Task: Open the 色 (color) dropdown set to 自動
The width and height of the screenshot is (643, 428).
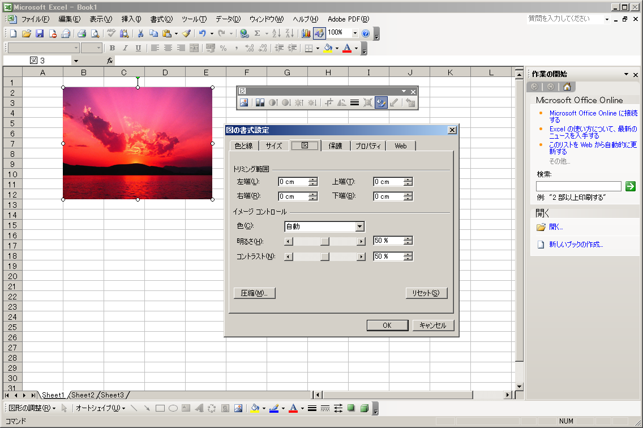Action: [x=359, y=226]
